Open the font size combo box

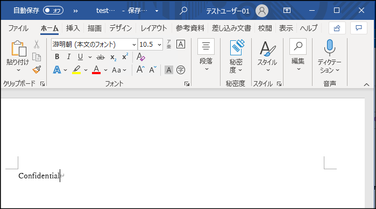pos(151,44)
